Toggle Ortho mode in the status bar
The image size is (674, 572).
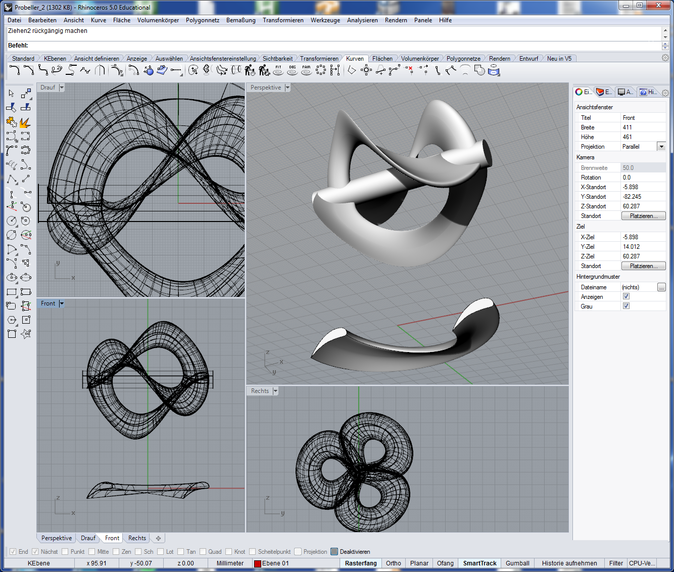tap(393, 563)
